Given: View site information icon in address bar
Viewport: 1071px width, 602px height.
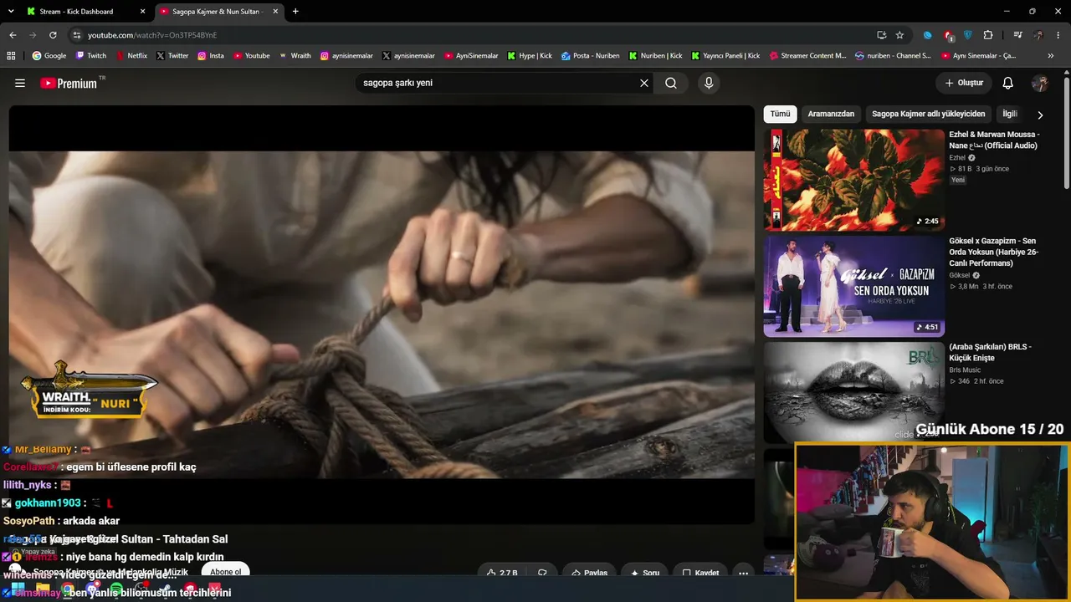Looking at the screenshot, I should tap(76, 35).
